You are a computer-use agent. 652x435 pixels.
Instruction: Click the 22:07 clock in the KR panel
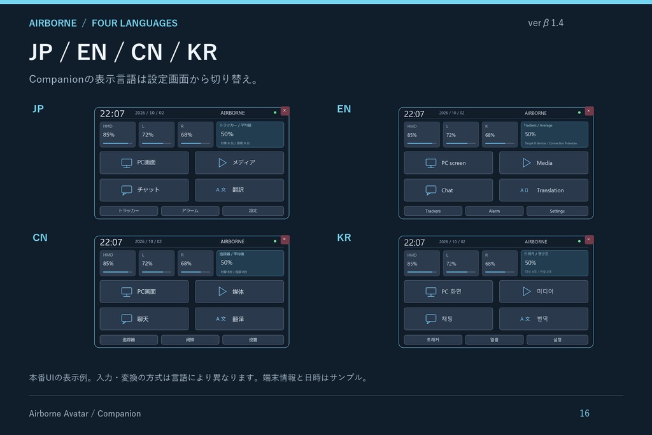click(x=415, y=243)
